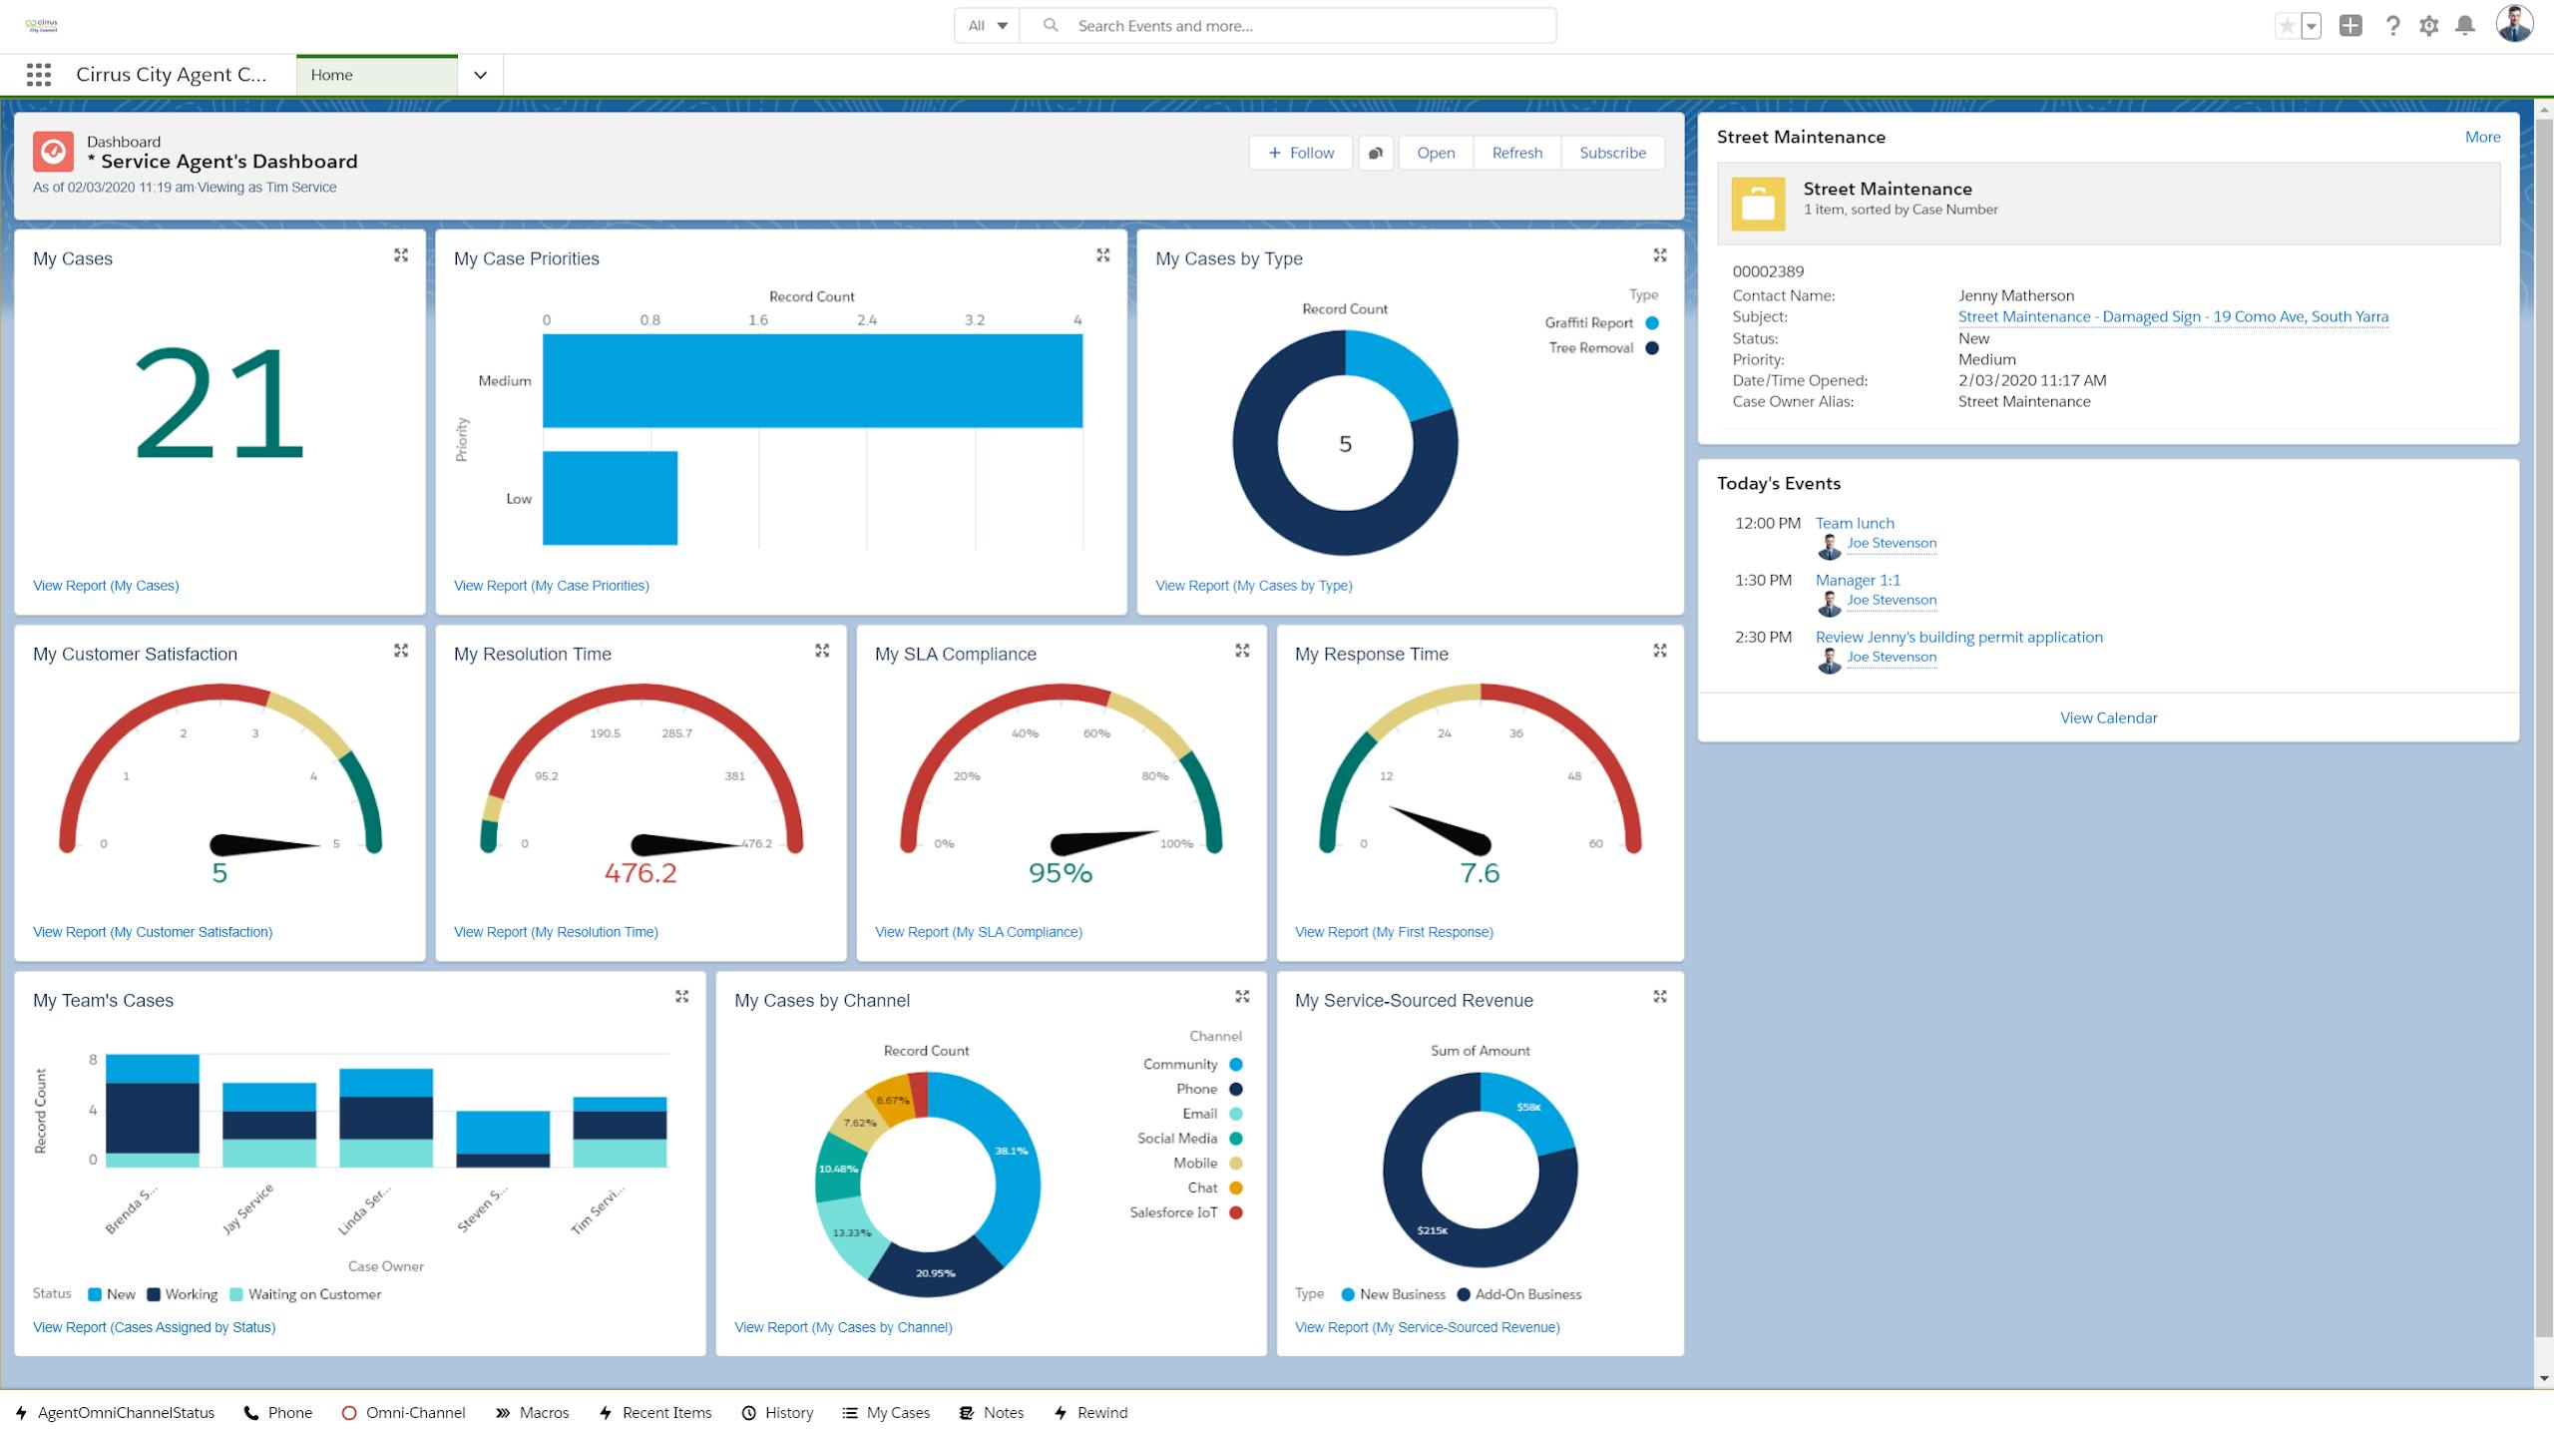Click the dashboard collaboration icon next to Follow

pyautogui.click(x=1376, y=153)
